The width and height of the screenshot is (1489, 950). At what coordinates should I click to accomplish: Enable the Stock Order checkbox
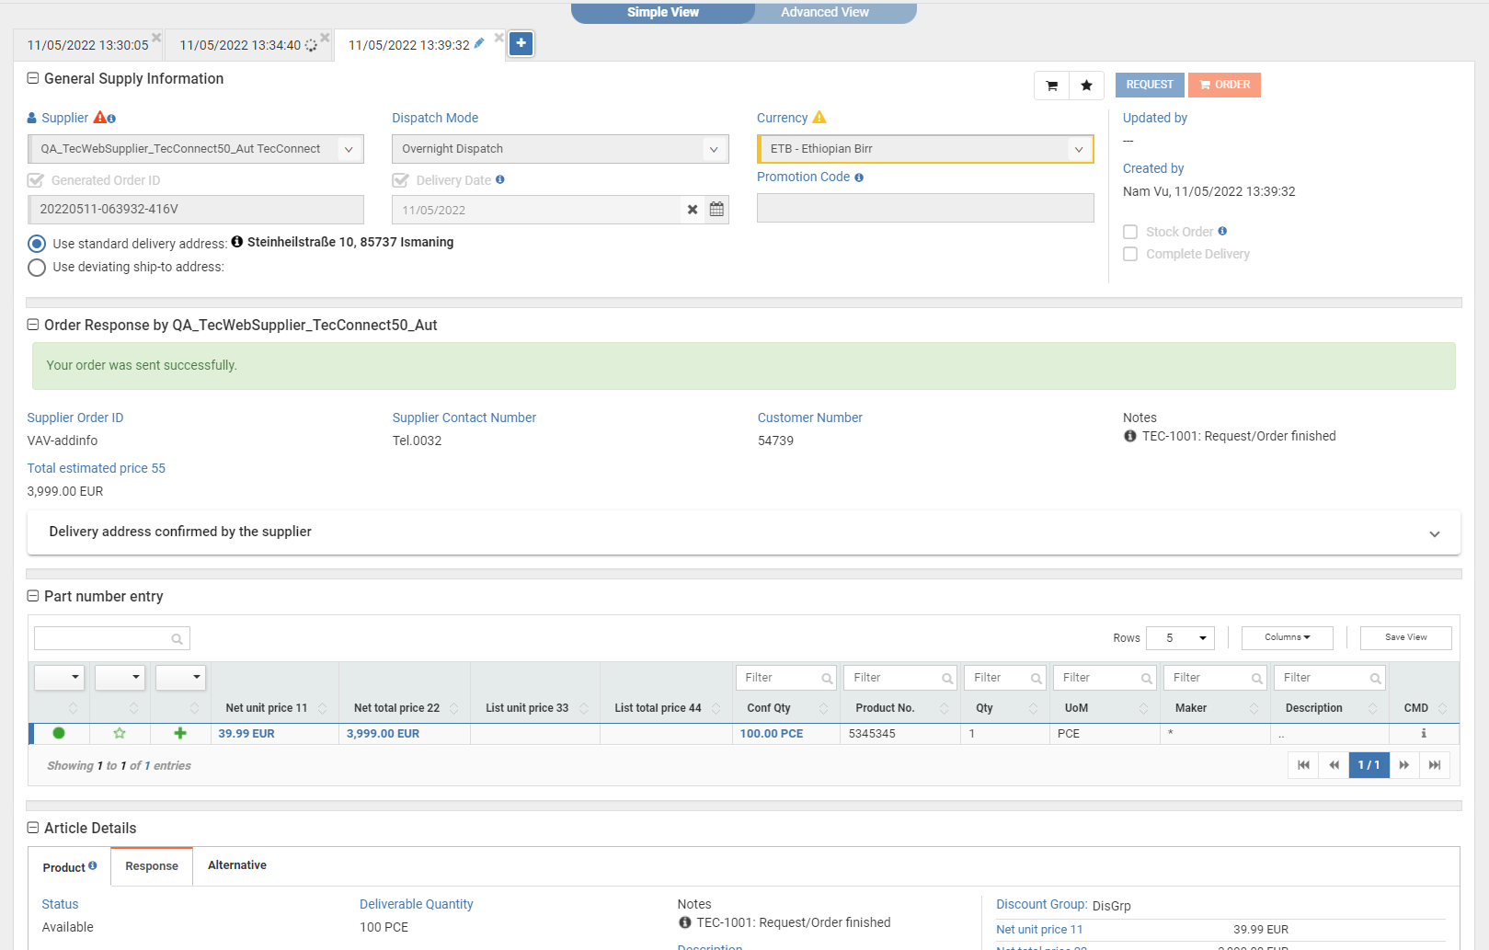pos(1130,232)
